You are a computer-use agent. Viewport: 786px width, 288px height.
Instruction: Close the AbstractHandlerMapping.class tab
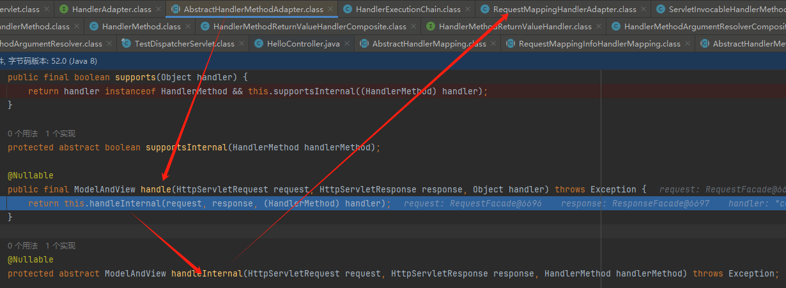(494, 44)
